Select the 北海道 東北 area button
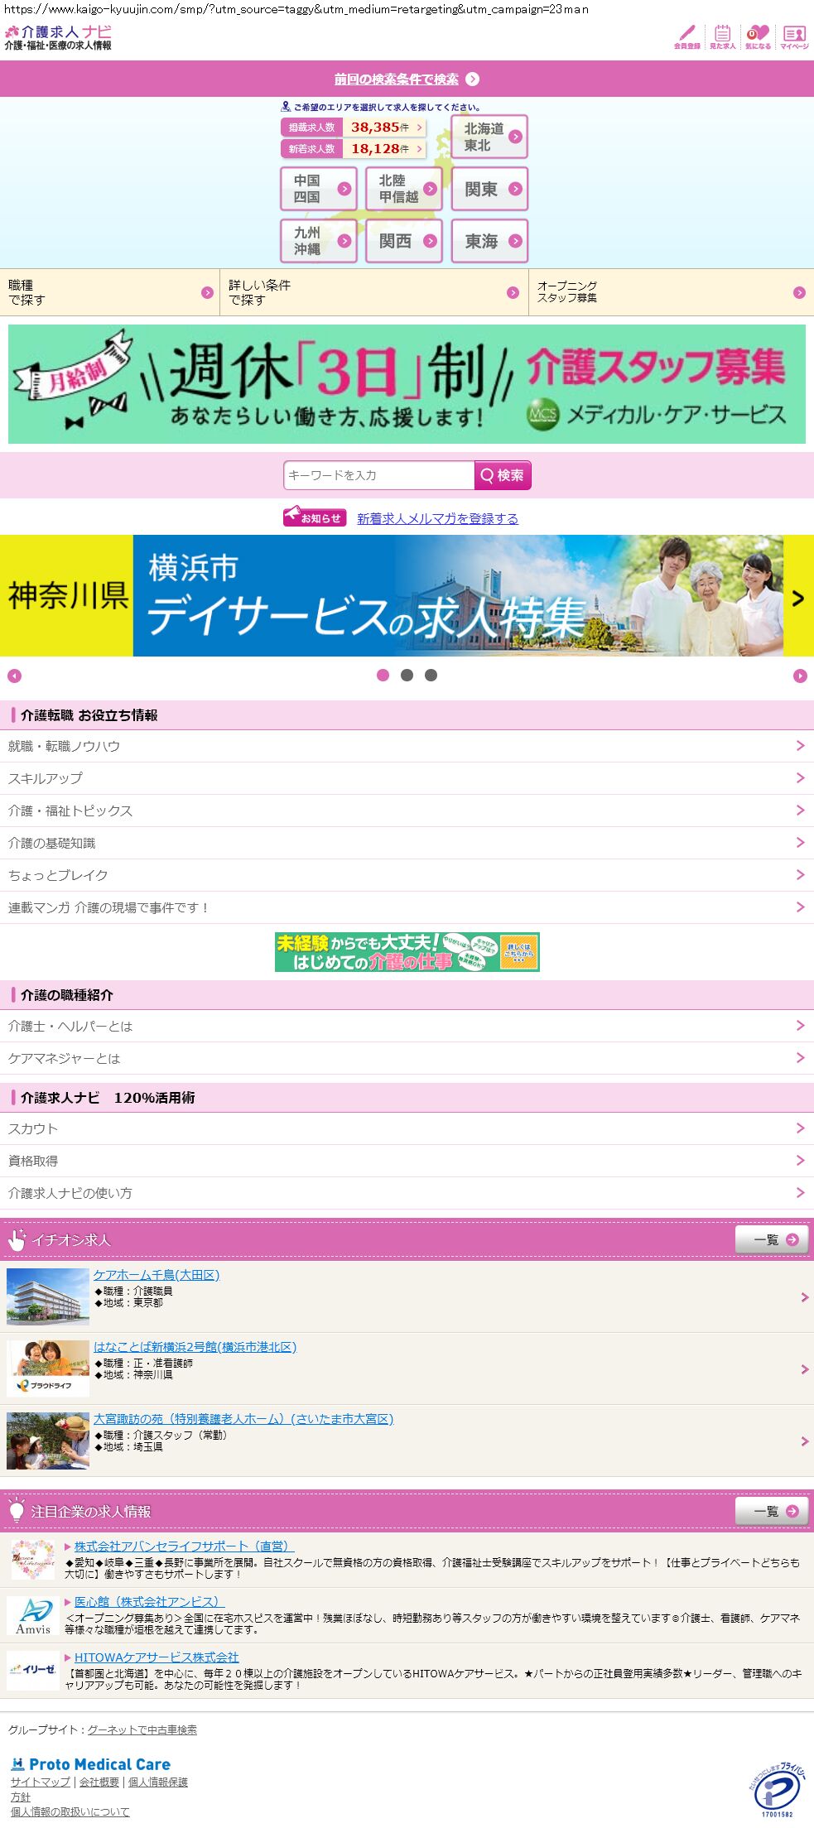Screen dimensions: 814x1828 [489, 137]
